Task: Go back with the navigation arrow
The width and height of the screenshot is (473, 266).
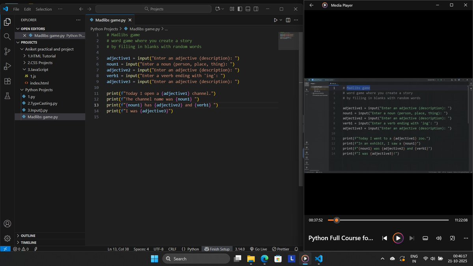Action: (x=81, y=9)
